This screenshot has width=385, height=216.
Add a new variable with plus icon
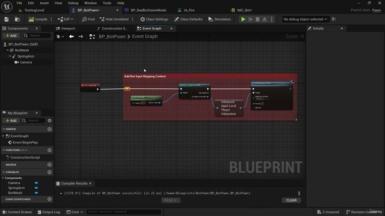(x=49, y=172)
